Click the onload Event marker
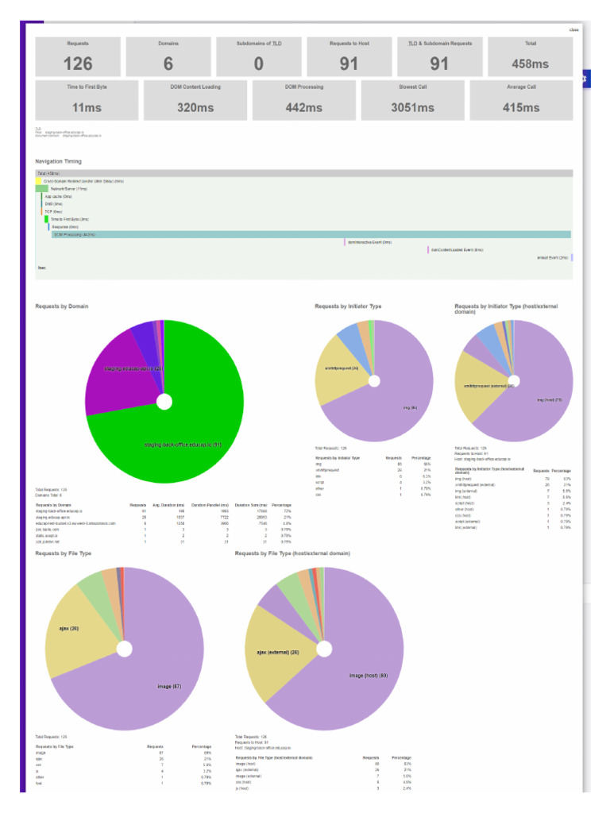The width and height of the screenshot is (610, 813). pos(572,257)
